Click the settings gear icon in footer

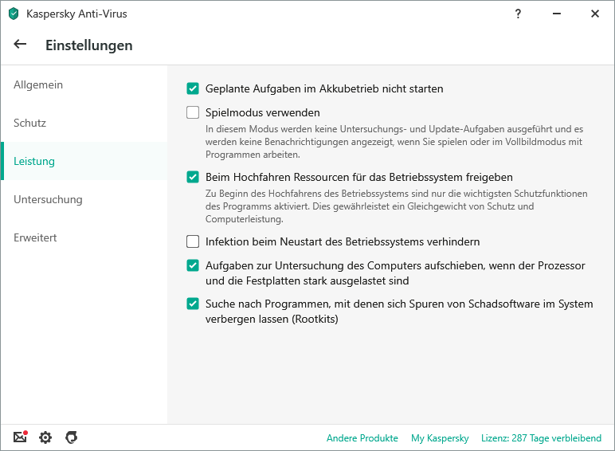pyautogui.click(x=45, y=437)
